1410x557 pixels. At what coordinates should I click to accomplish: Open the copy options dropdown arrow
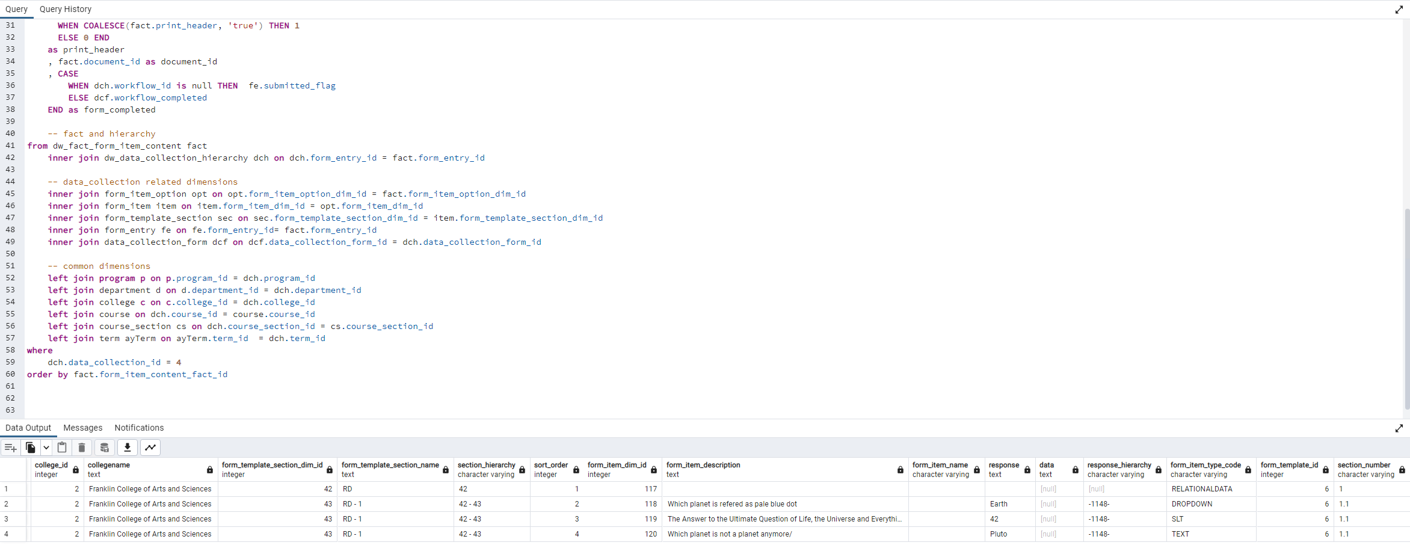[46, 448]
